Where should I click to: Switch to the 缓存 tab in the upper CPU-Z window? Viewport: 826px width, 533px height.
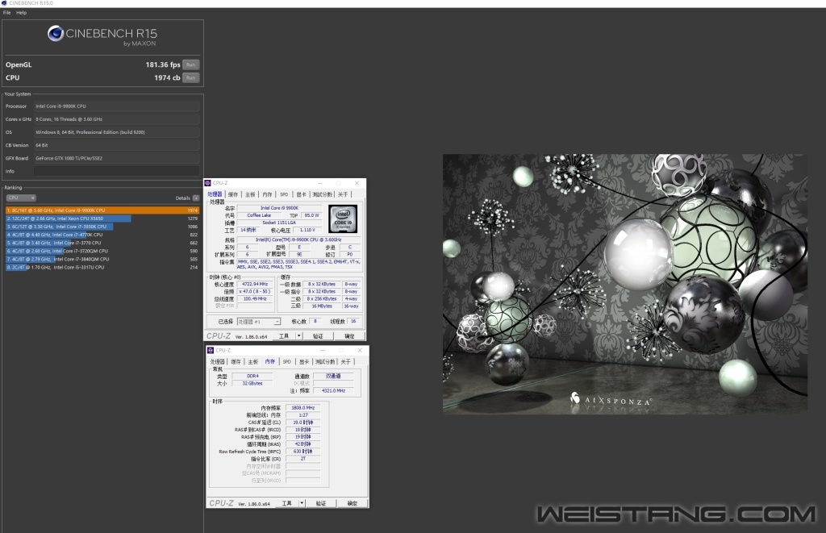(x=233, y=194)
